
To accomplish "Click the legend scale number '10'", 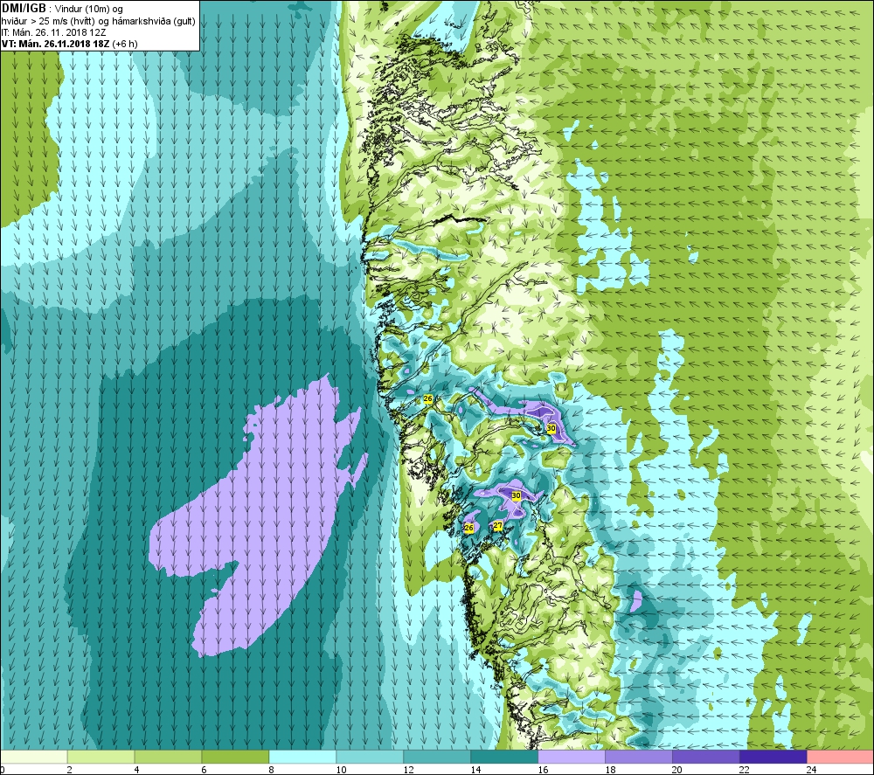I will 341,770.
